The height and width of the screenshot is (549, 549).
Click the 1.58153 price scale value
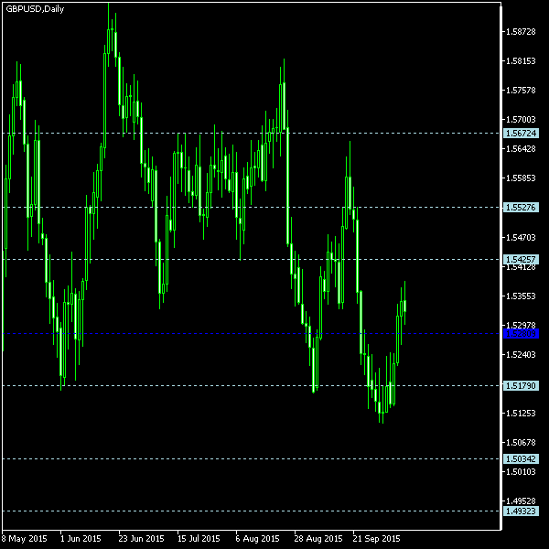tap(521, 61)
